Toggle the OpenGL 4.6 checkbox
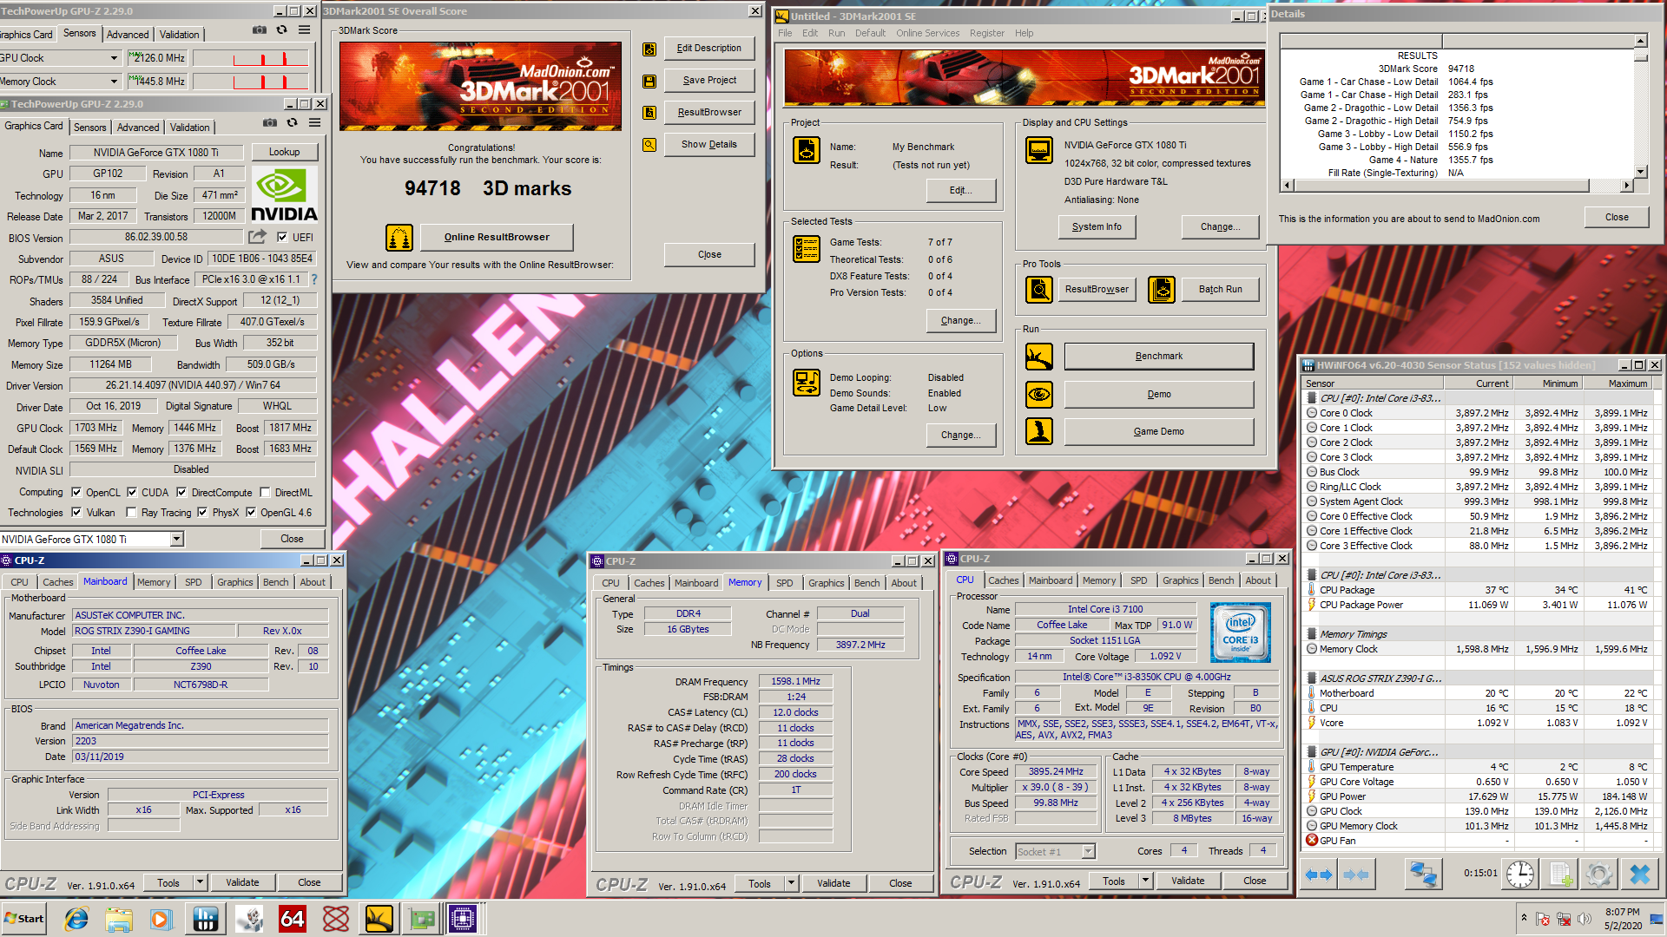 251,512
